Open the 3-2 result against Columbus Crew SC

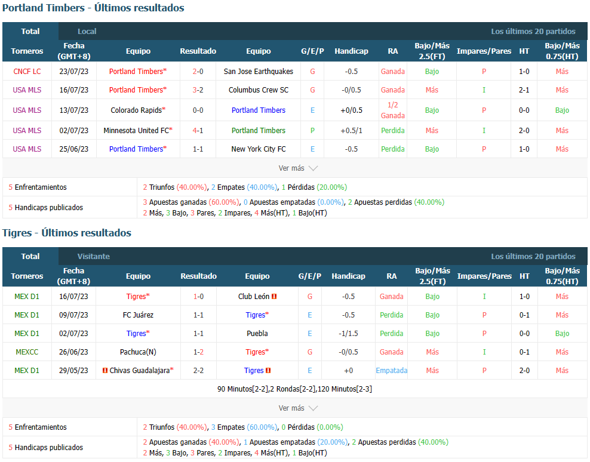click(x=198, y=90)
